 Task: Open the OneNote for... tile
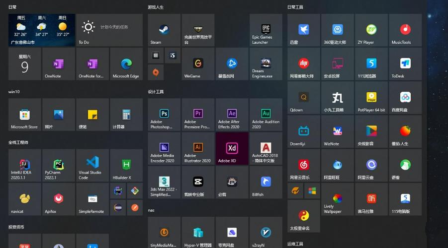click(x=92, y=64)
